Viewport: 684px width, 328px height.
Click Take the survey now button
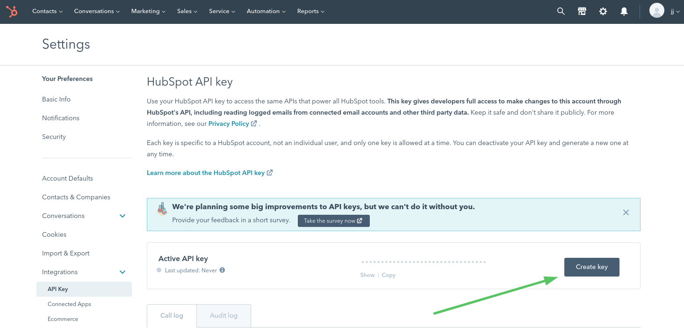click(x=333, y=221)
